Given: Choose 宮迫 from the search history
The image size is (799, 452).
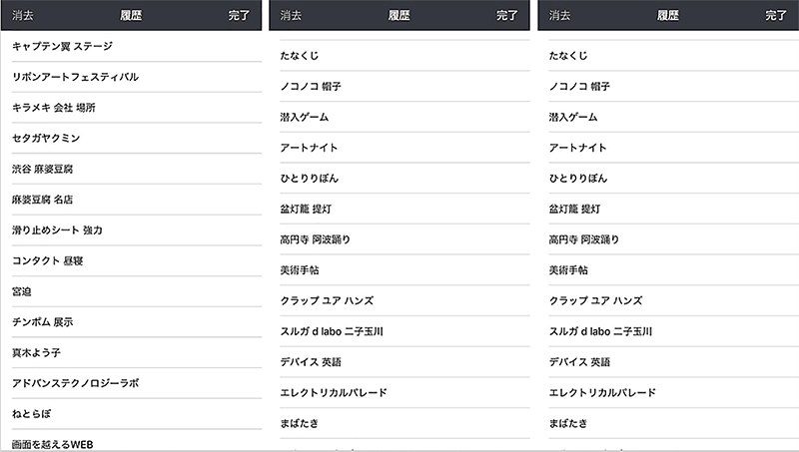Looking at the screenshot, I should tap(22, 291).
